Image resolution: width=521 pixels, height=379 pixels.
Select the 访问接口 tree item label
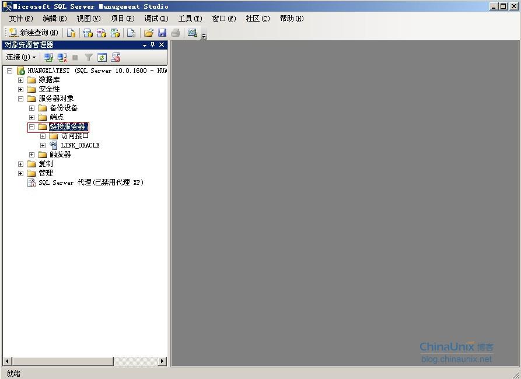[75, 136]
